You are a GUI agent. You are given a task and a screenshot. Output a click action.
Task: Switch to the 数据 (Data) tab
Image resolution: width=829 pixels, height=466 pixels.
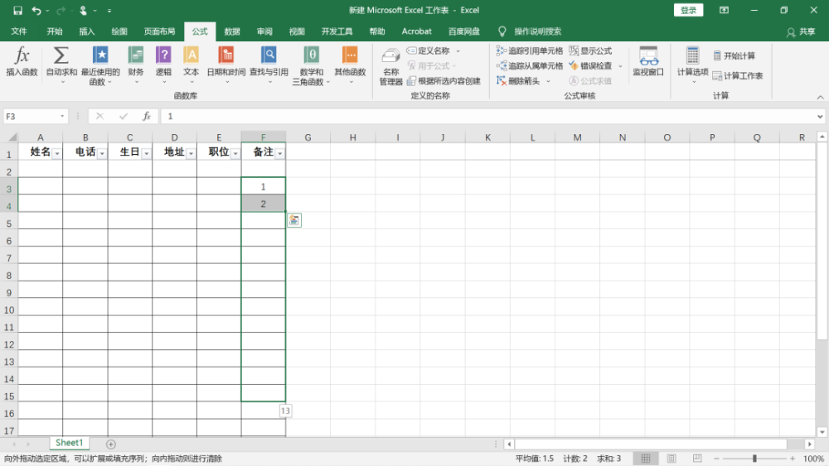click(232, 31)
